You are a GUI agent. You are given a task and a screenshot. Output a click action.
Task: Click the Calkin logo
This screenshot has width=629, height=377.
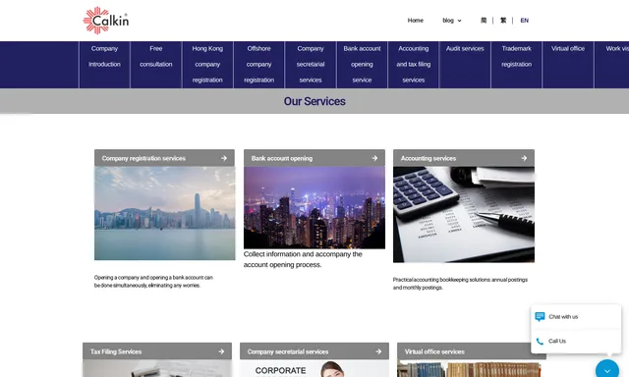pyautogui.click(x=106, y=20)
